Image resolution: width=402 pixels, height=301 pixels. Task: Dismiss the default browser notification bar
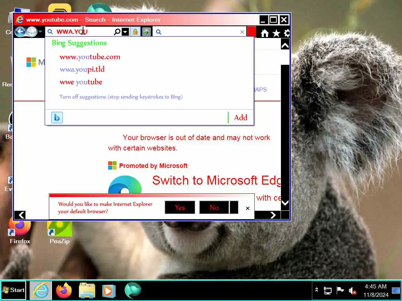point(248,208)
